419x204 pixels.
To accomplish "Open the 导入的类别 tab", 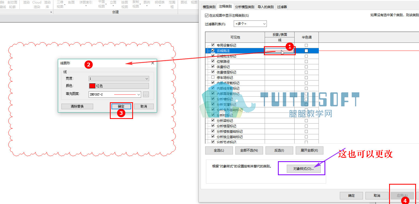I will tap(266, 7).
